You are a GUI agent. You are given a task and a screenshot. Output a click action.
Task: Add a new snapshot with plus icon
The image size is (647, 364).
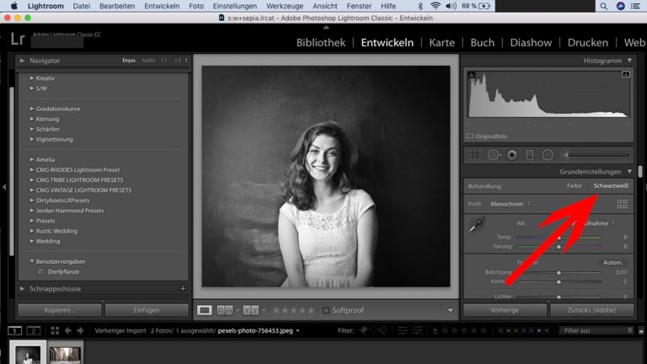pos(183,288)
